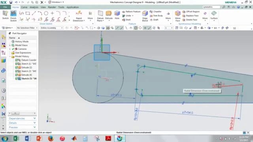Click More in the Feature group

[168, 16]
